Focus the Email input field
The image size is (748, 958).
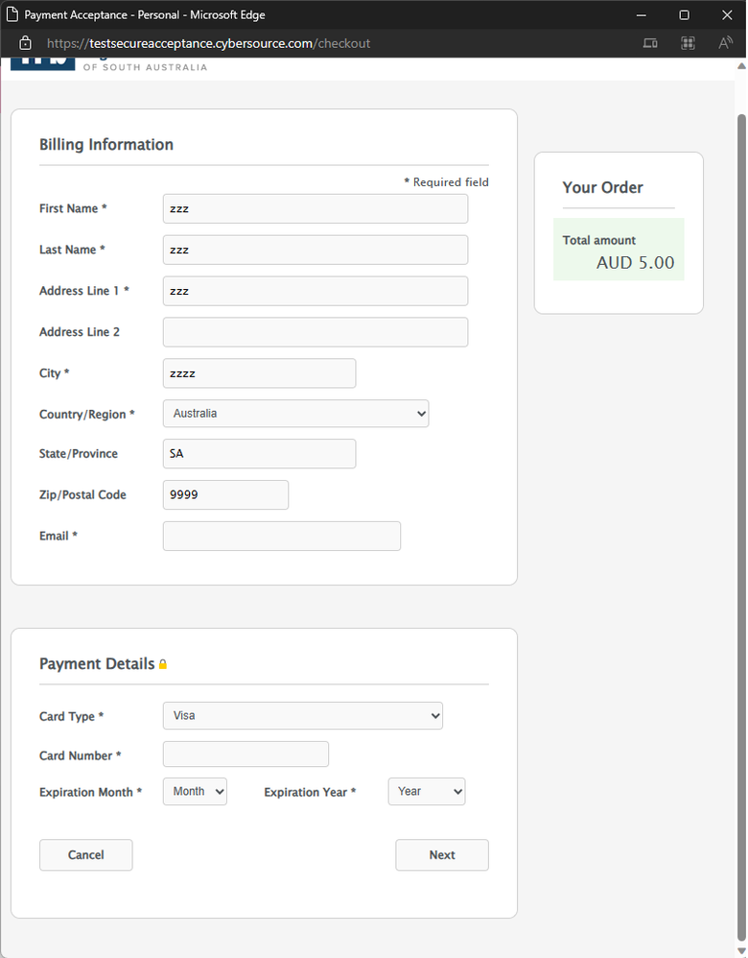(x=281, y=536)
